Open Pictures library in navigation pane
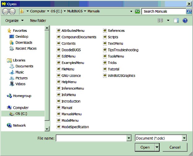The width and height of the screenshot is (193, 156). (22, 78)
